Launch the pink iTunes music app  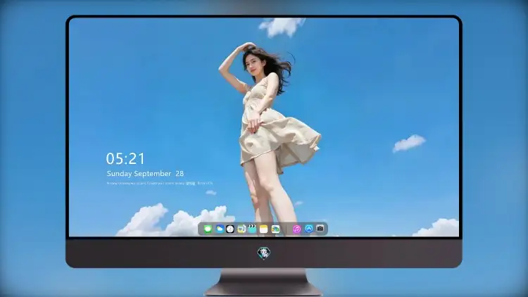(296, 229)
